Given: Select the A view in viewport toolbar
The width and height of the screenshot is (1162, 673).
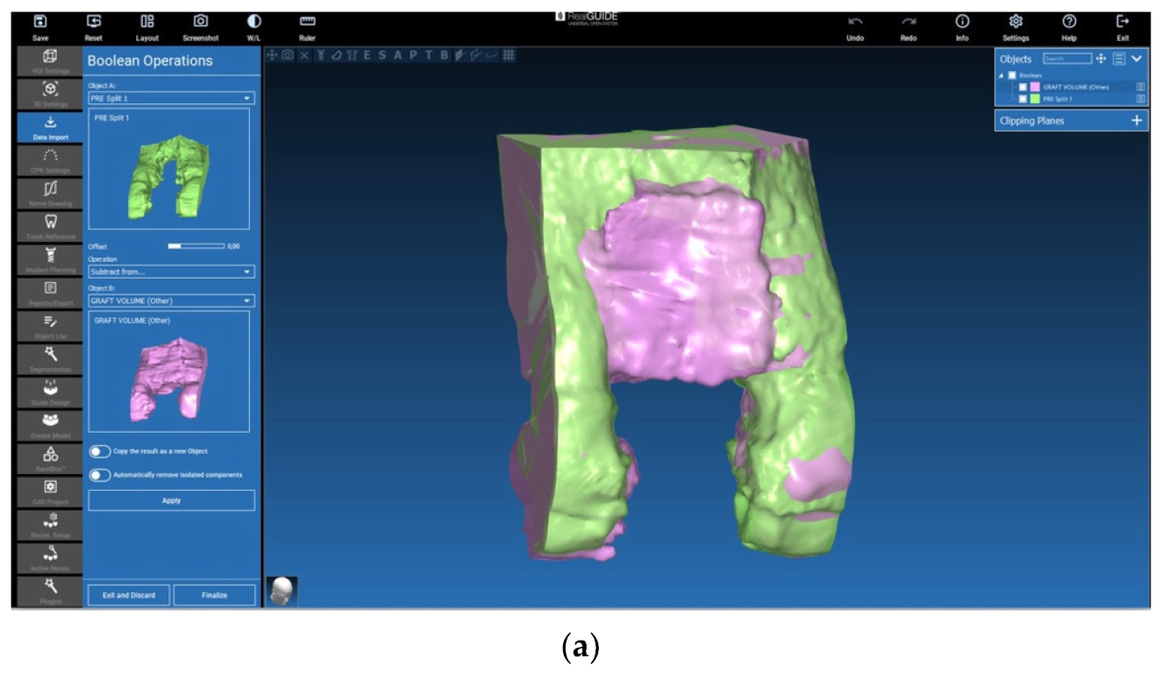Looking at the screenshot, I should pyautogui.click(x=397, y=55).
